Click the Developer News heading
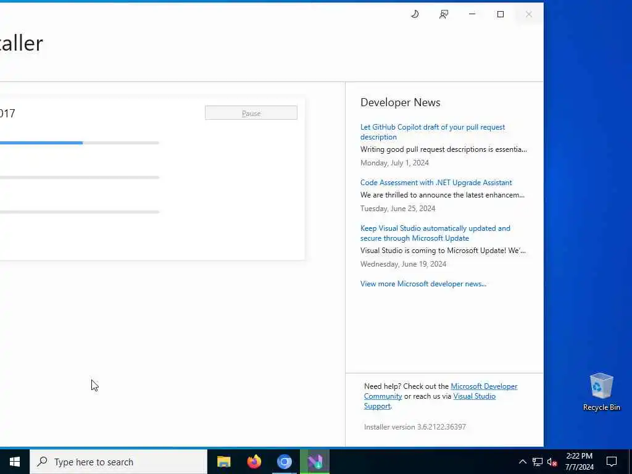Viewport: 632px width, 474px height. click(x=400, y=102)
